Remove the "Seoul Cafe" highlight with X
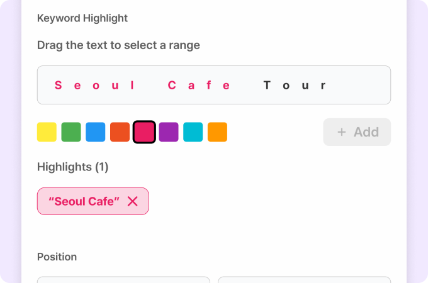The image size is (428, 283). (x=133, y=201)
